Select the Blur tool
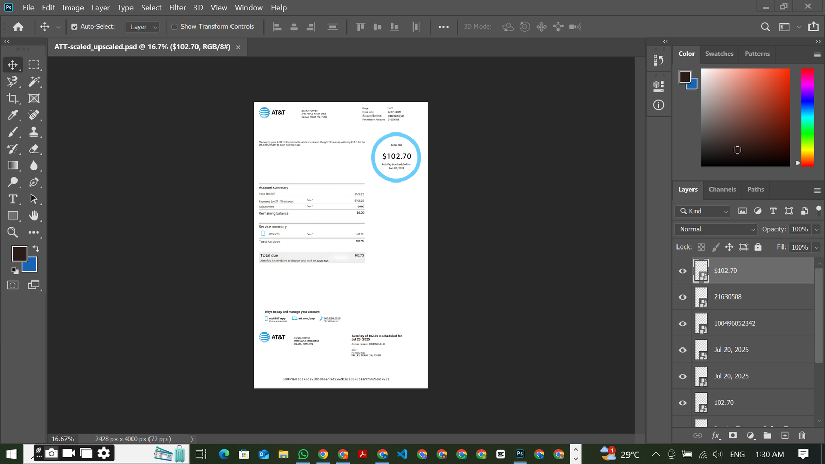 pyautogui.click(x=34, y=165)
